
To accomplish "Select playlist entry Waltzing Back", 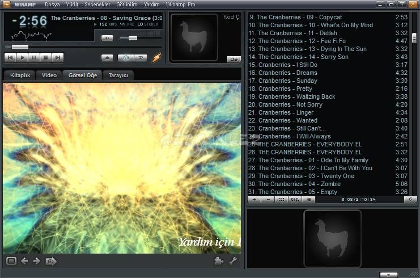I will point(328,97).
